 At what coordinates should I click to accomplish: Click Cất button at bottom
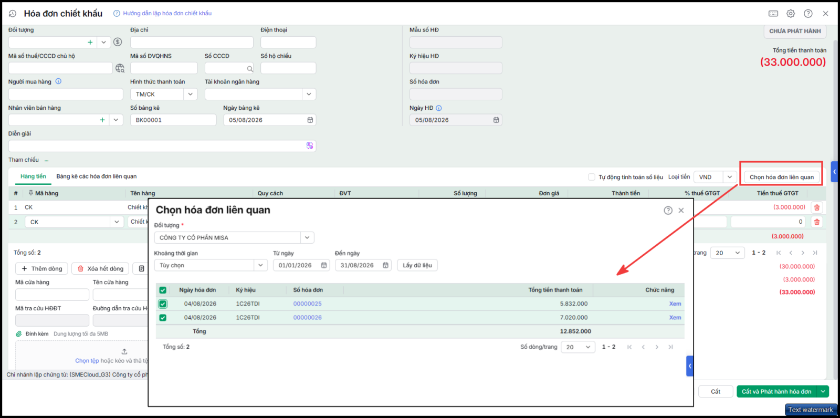pos(715,392)
